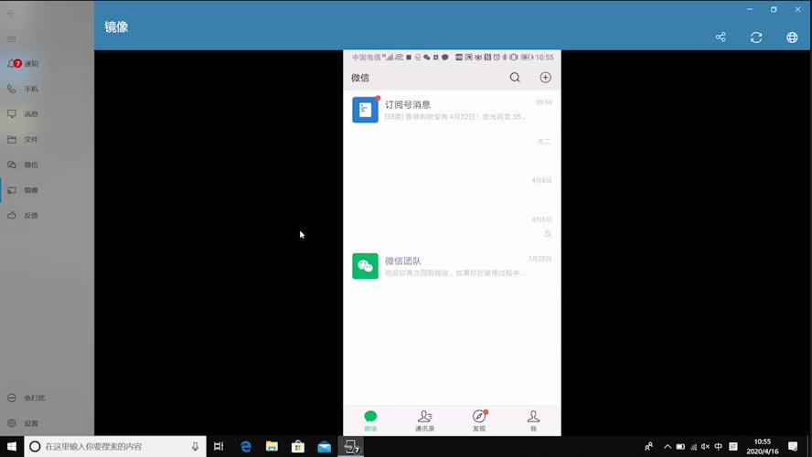Open the 微信团队 conversation
The height and width of the screenshot is (457, 812).
[452, 266]
